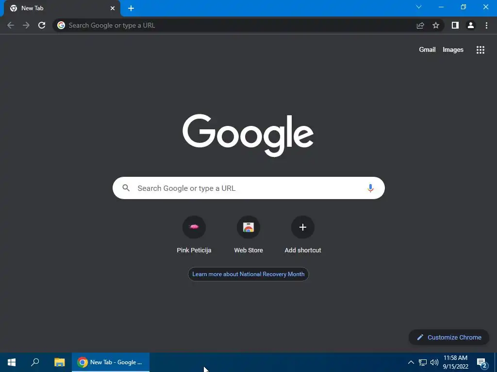Open Google Images link
Viewport: 497px width, 372px height.
pos(453,50)
